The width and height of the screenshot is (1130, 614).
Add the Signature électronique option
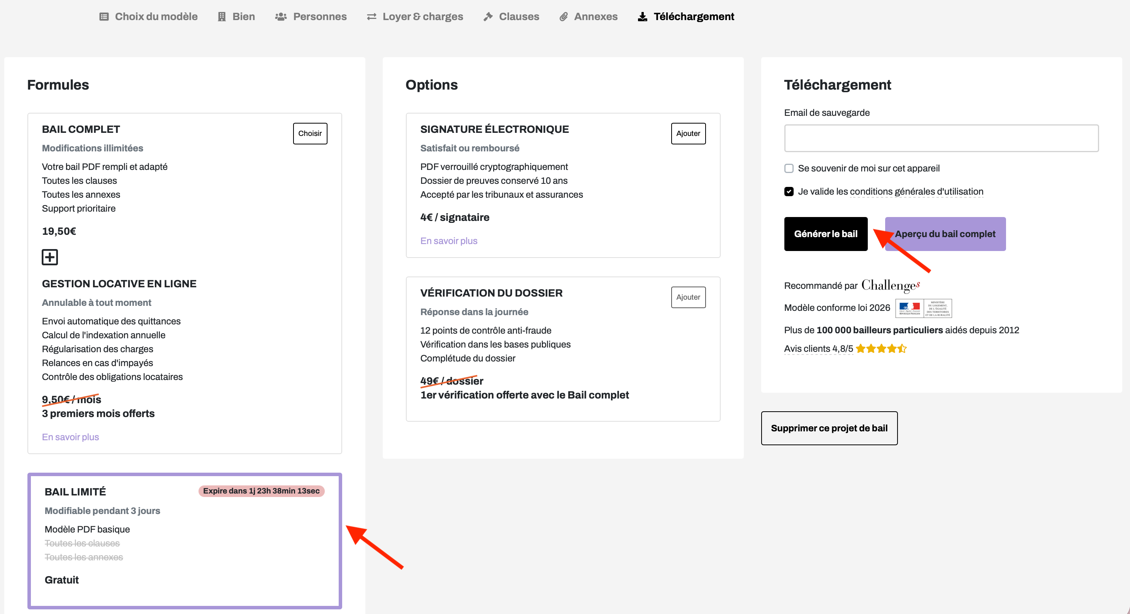tap(688, 133)
